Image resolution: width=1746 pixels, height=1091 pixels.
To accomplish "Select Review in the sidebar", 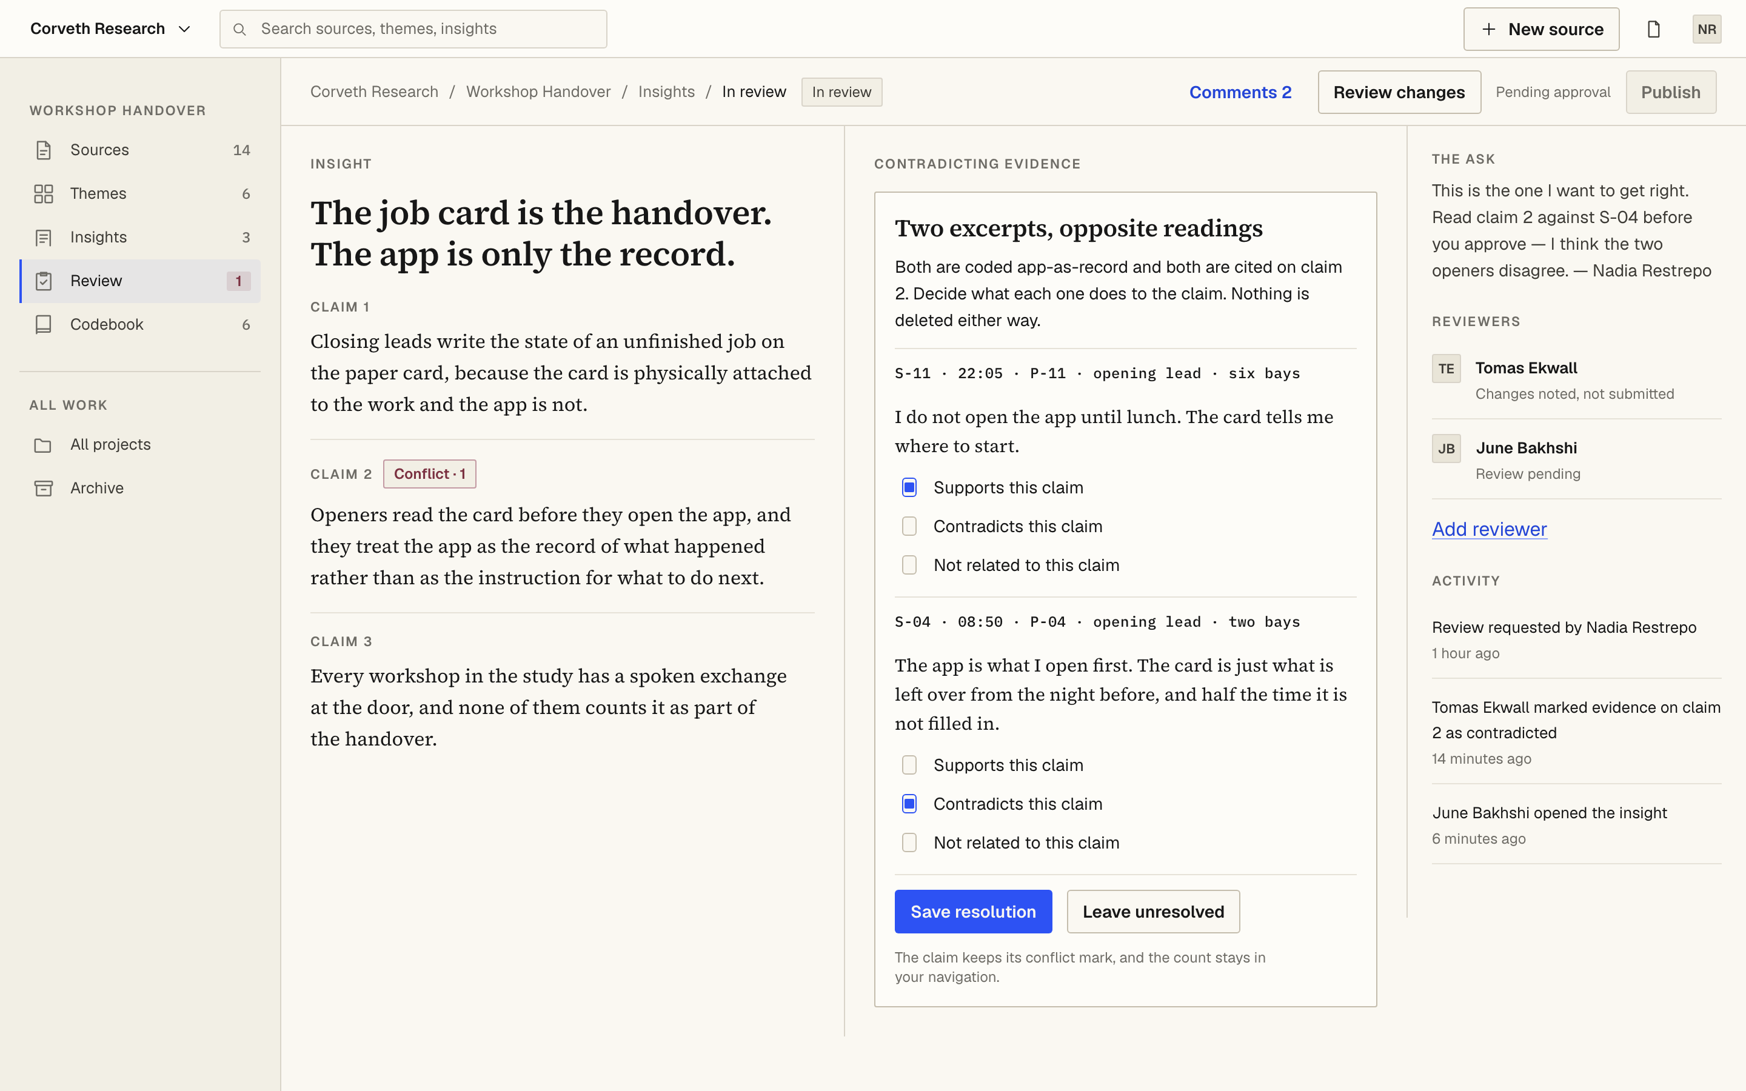I will coord(140,281).
